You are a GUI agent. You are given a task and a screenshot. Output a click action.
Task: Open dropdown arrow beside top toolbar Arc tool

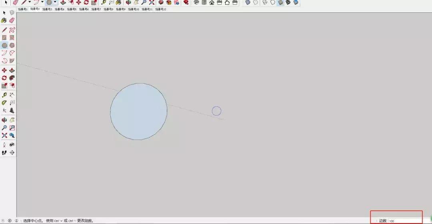tap(42, 2)
